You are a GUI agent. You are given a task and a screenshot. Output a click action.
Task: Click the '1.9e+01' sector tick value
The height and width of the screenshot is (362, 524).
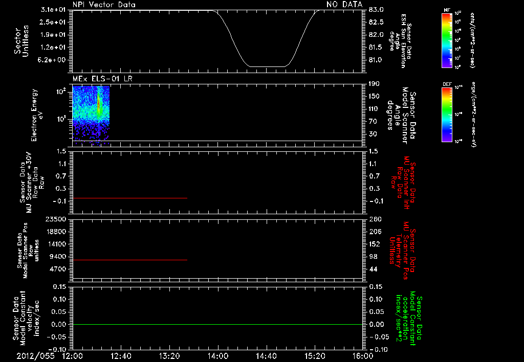[53, 35]
